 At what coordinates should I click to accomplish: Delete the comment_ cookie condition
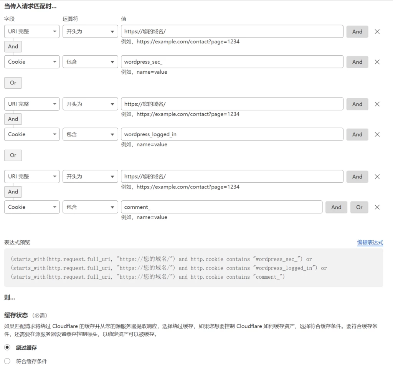377,207
